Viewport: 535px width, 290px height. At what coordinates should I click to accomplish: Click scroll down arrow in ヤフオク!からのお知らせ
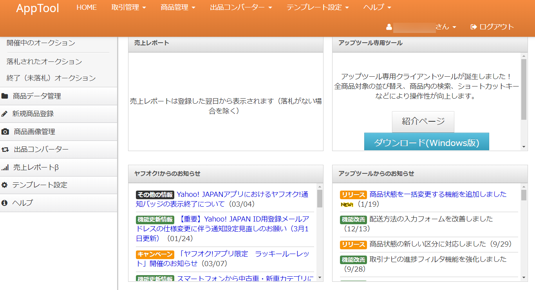pos(320,277)
